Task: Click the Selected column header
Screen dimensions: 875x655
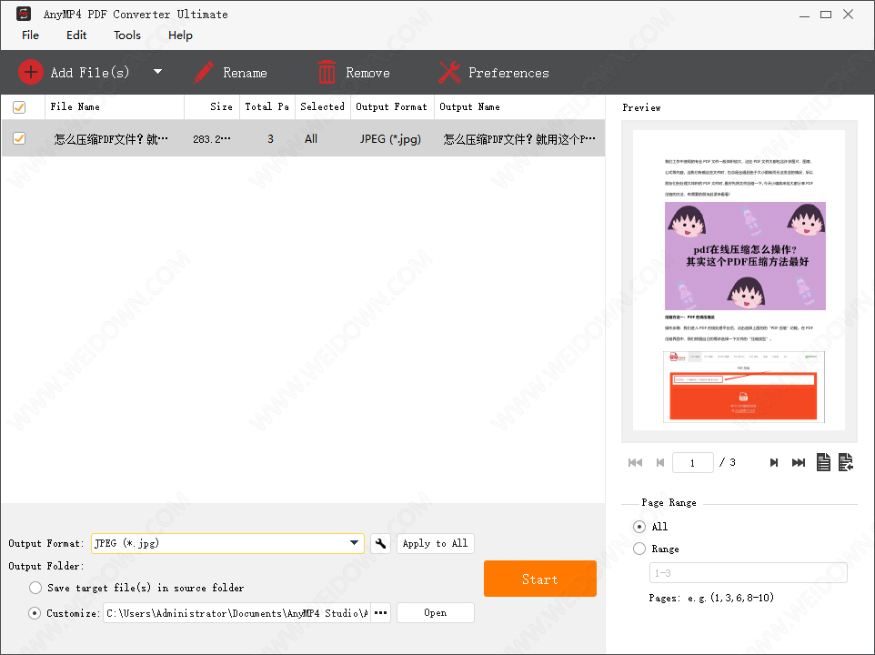Action: coord(323,106)
